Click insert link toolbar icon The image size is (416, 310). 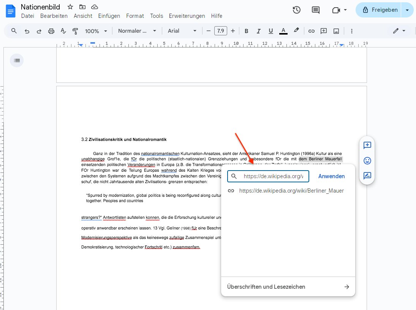311,31
